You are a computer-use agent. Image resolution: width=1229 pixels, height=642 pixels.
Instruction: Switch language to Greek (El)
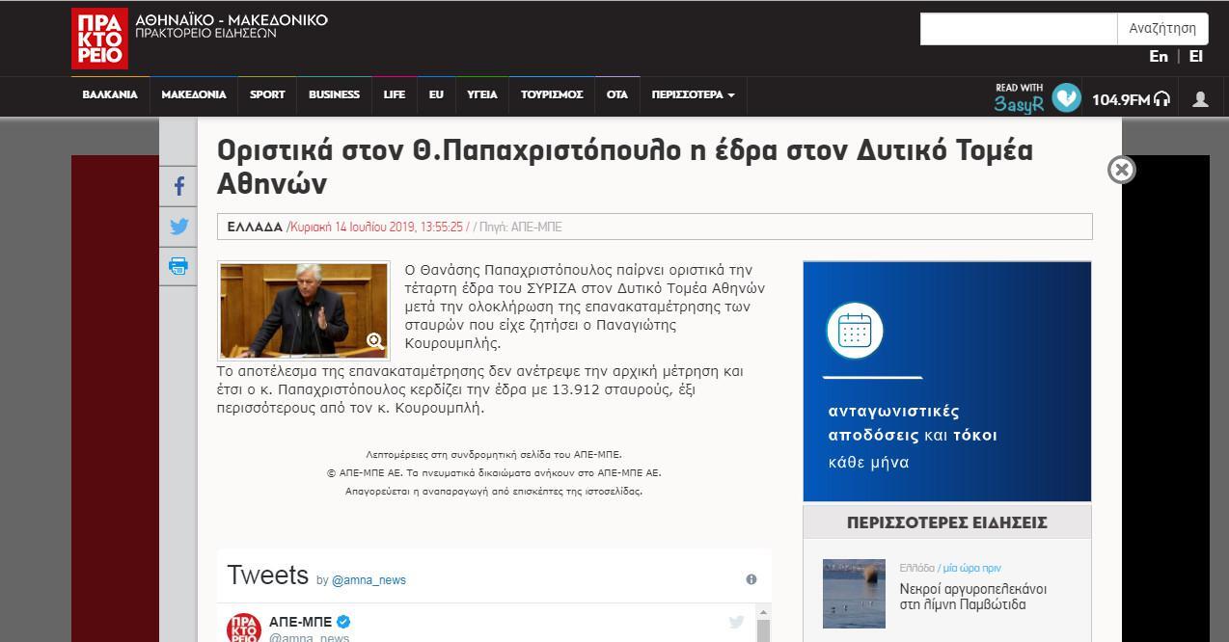pos(1195,56)
